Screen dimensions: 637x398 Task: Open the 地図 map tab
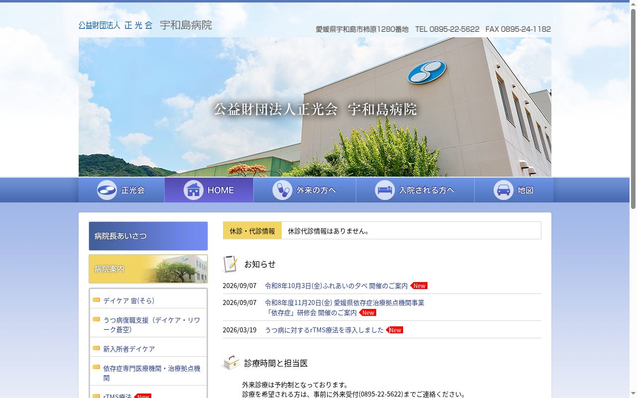click(x=514, y=190)
